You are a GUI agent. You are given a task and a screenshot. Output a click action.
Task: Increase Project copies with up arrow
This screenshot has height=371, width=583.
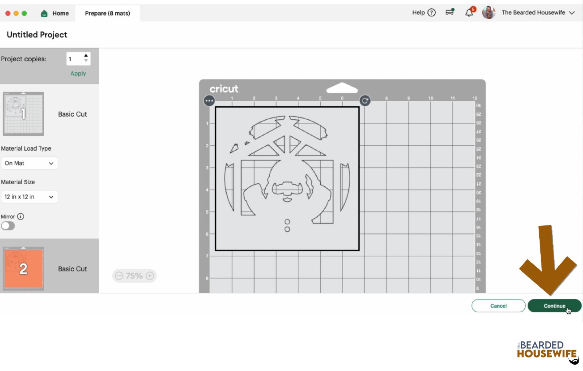[x=86, y=56]
